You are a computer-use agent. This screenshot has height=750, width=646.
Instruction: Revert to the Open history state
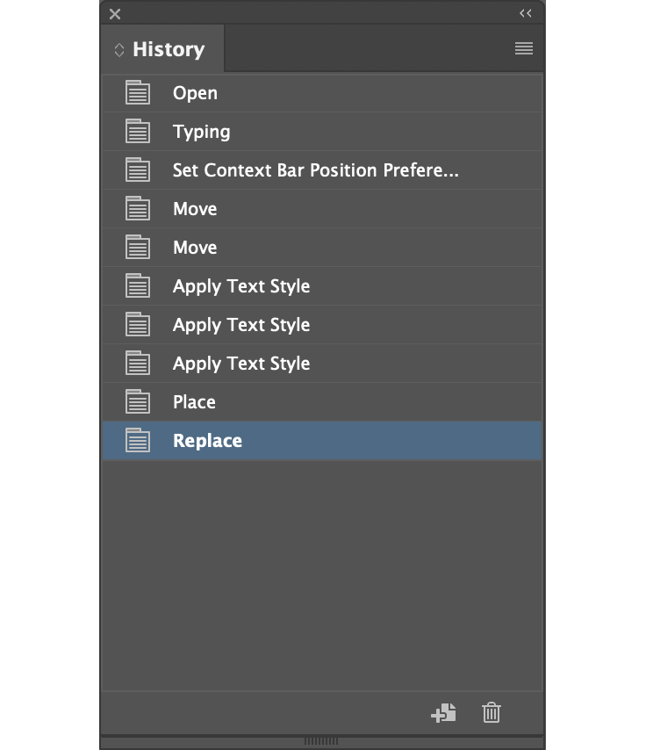[x=195, y=93]
